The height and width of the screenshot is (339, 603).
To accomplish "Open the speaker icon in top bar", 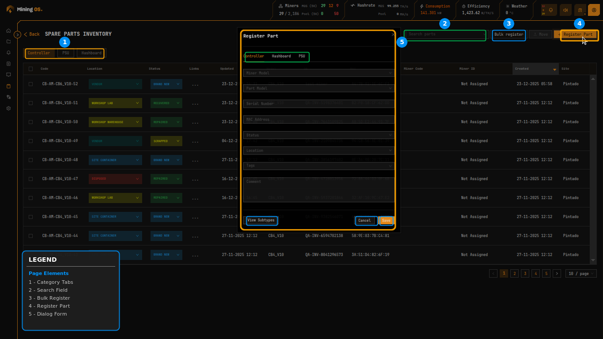I will click(x=565, y=10).
